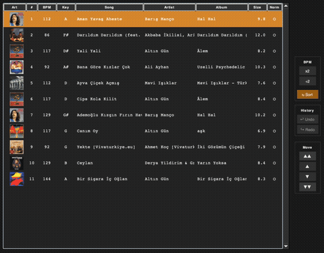Select song title Yali Yali
Screen dimensions: 324x253
coord(88,51)
